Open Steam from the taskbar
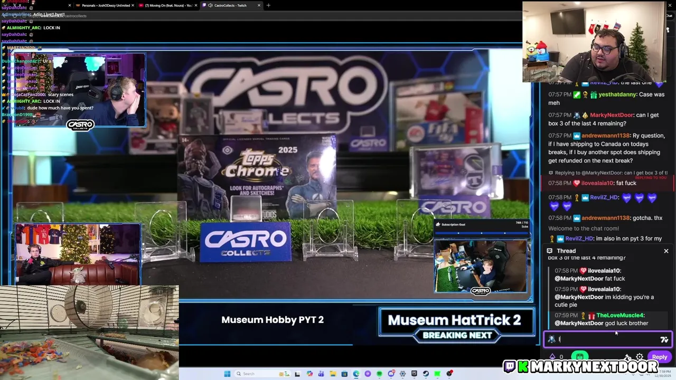The width and height of the screenshot is (676, 380). 426,374
